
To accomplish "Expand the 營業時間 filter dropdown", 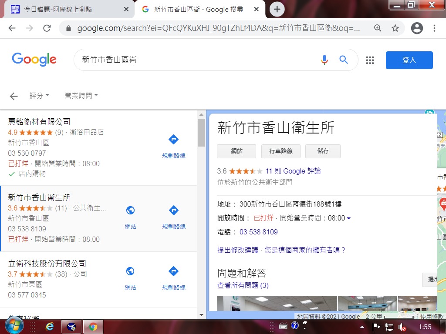I will pos(81,96).
